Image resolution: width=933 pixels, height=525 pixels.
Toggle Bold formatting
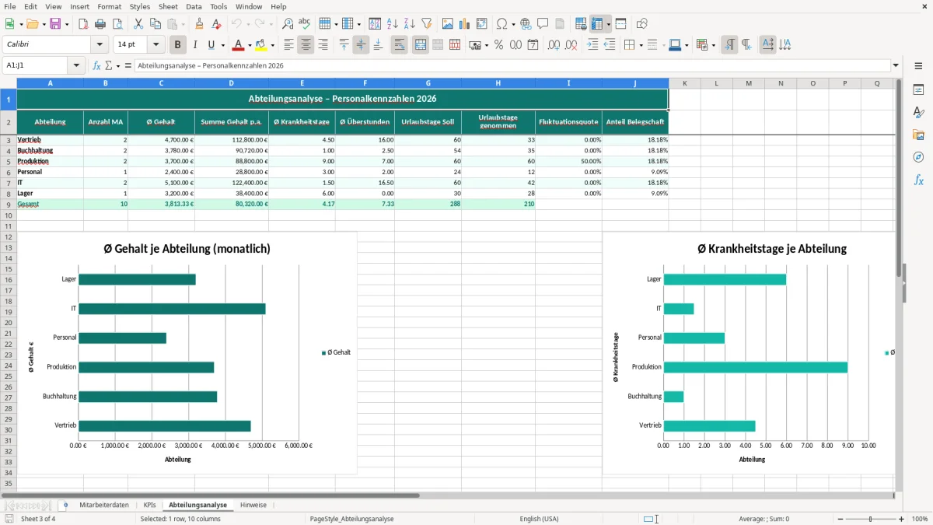pos(178,45)
